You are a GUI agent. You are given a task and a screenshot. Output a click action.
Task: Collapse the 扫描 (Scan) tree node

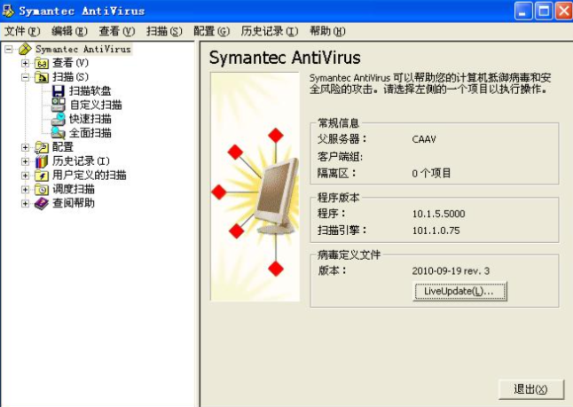tap(25, 77)
